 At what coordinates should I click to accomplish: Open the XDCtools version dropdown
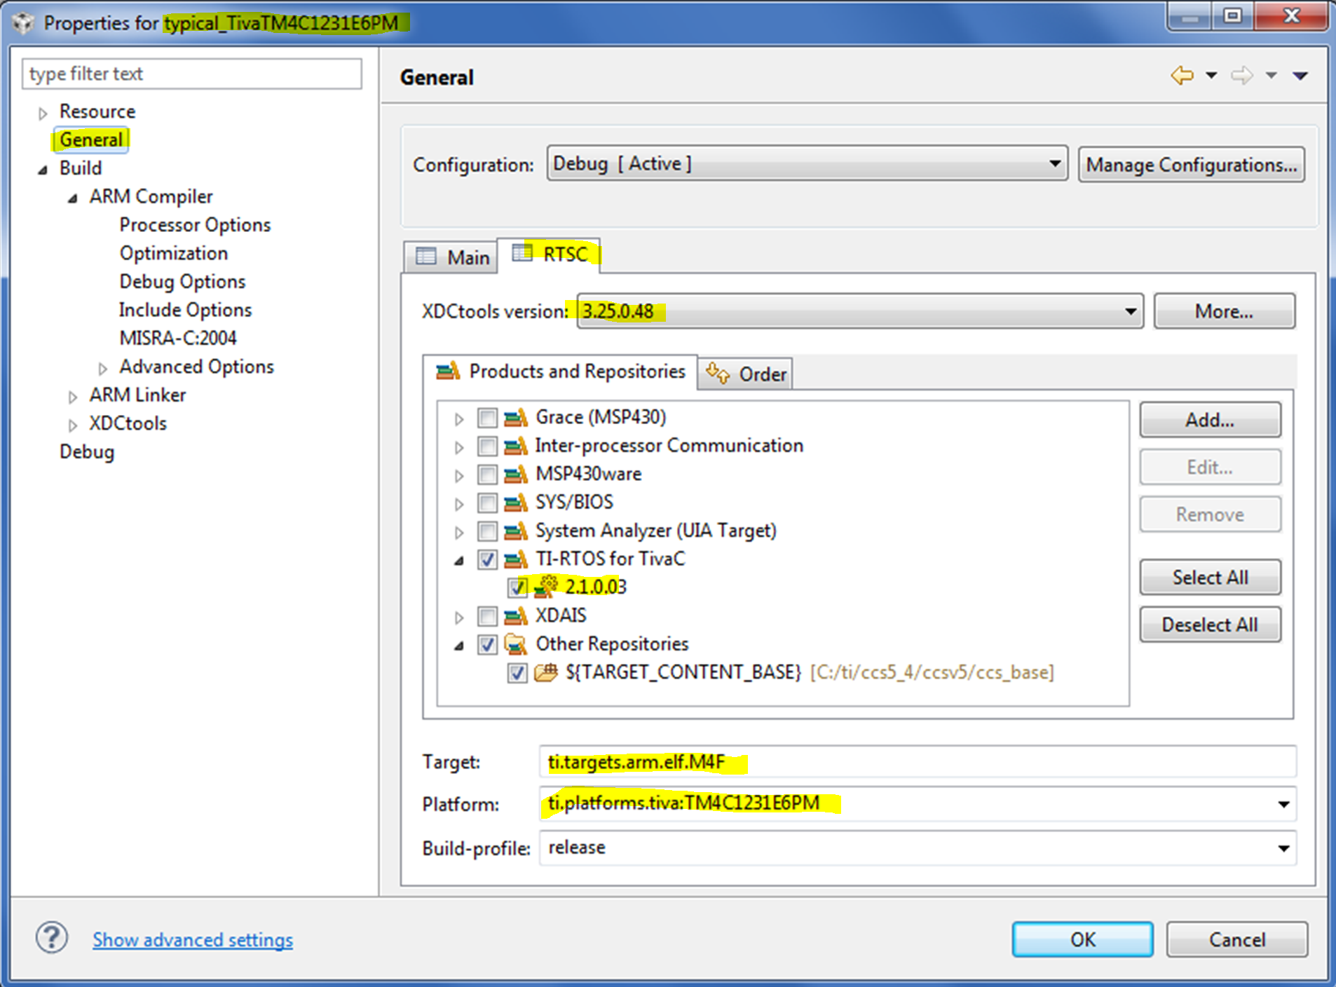pos(860,311)
